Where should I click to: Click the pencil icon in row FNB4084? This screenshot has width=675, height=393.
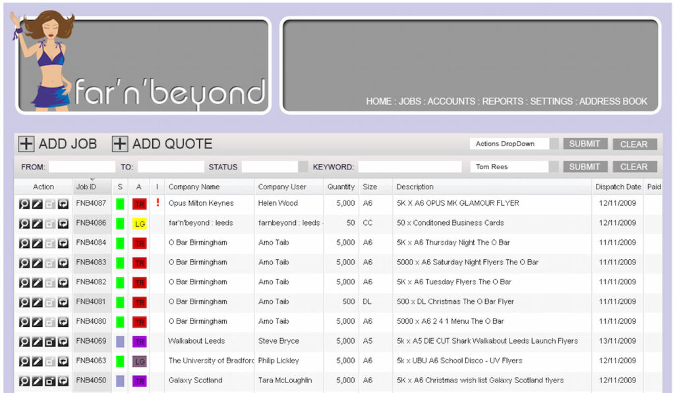pyautogui.click(x=38, y=243)
